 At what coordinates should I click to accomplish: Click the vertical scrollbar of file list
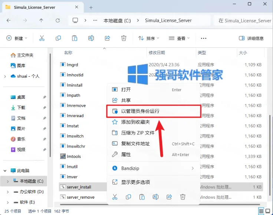pyautogui.click(x=270, y=155)
